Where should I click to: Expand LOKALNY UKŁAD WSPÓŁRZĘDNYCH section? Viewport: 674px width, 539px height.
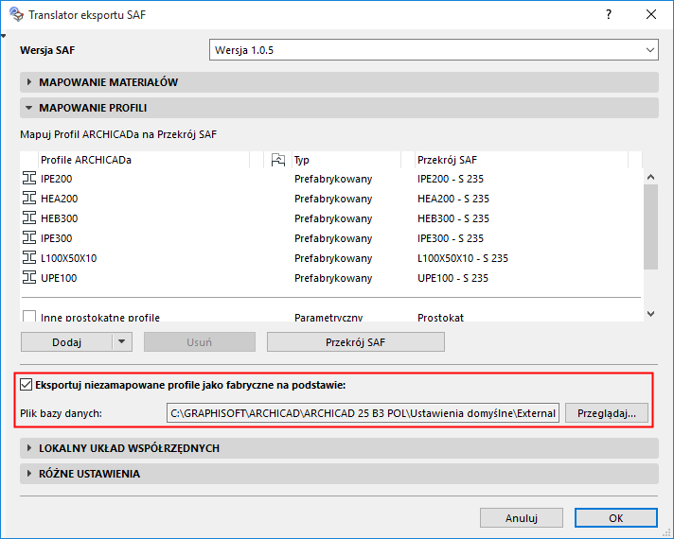click(x=339, y=448)
